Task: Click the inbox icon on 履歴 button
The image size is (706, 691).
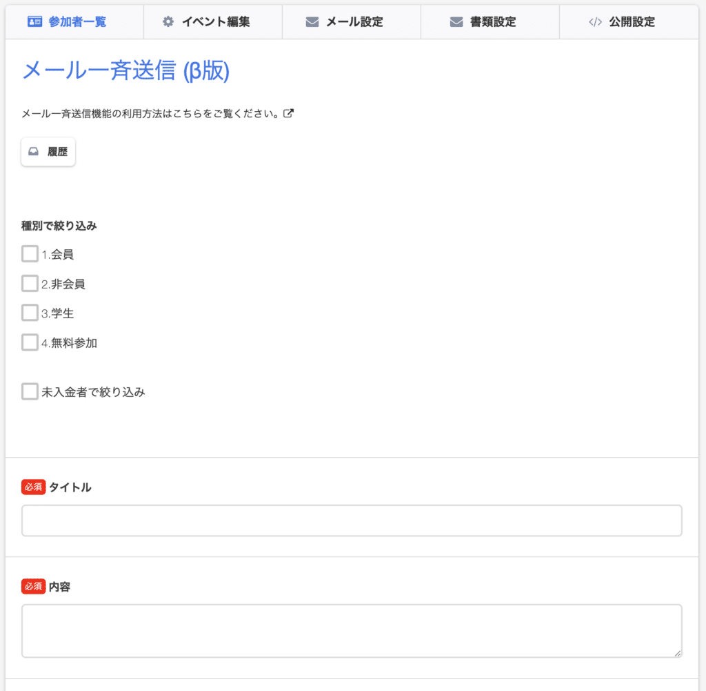Action: pos(33,151)
